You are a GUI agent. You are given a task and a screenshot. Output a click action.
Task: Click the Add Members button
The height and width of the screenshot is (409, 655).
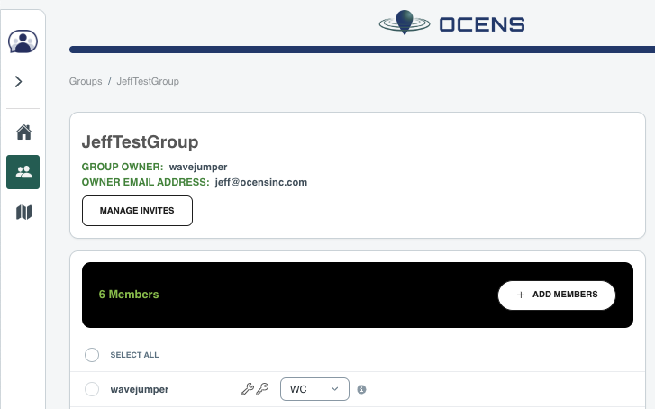[557, 295]
